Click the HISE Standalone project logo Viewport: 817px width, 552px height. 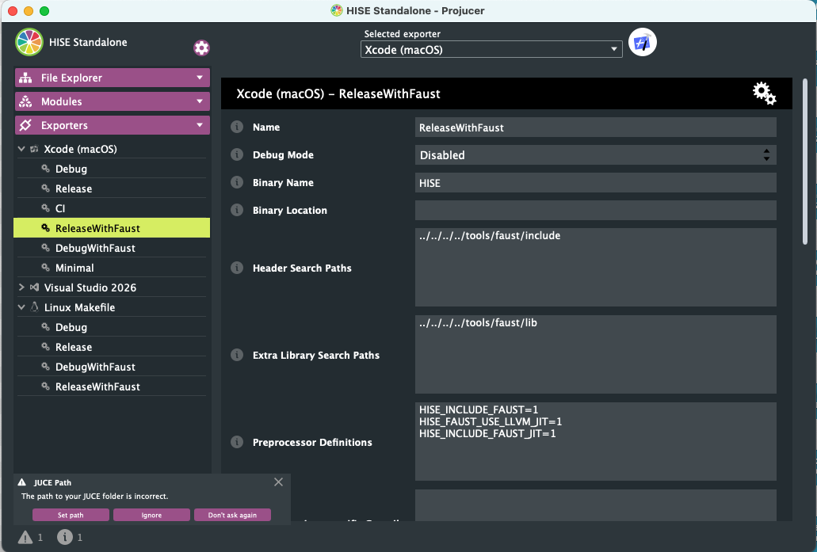[x=29, y=42]
